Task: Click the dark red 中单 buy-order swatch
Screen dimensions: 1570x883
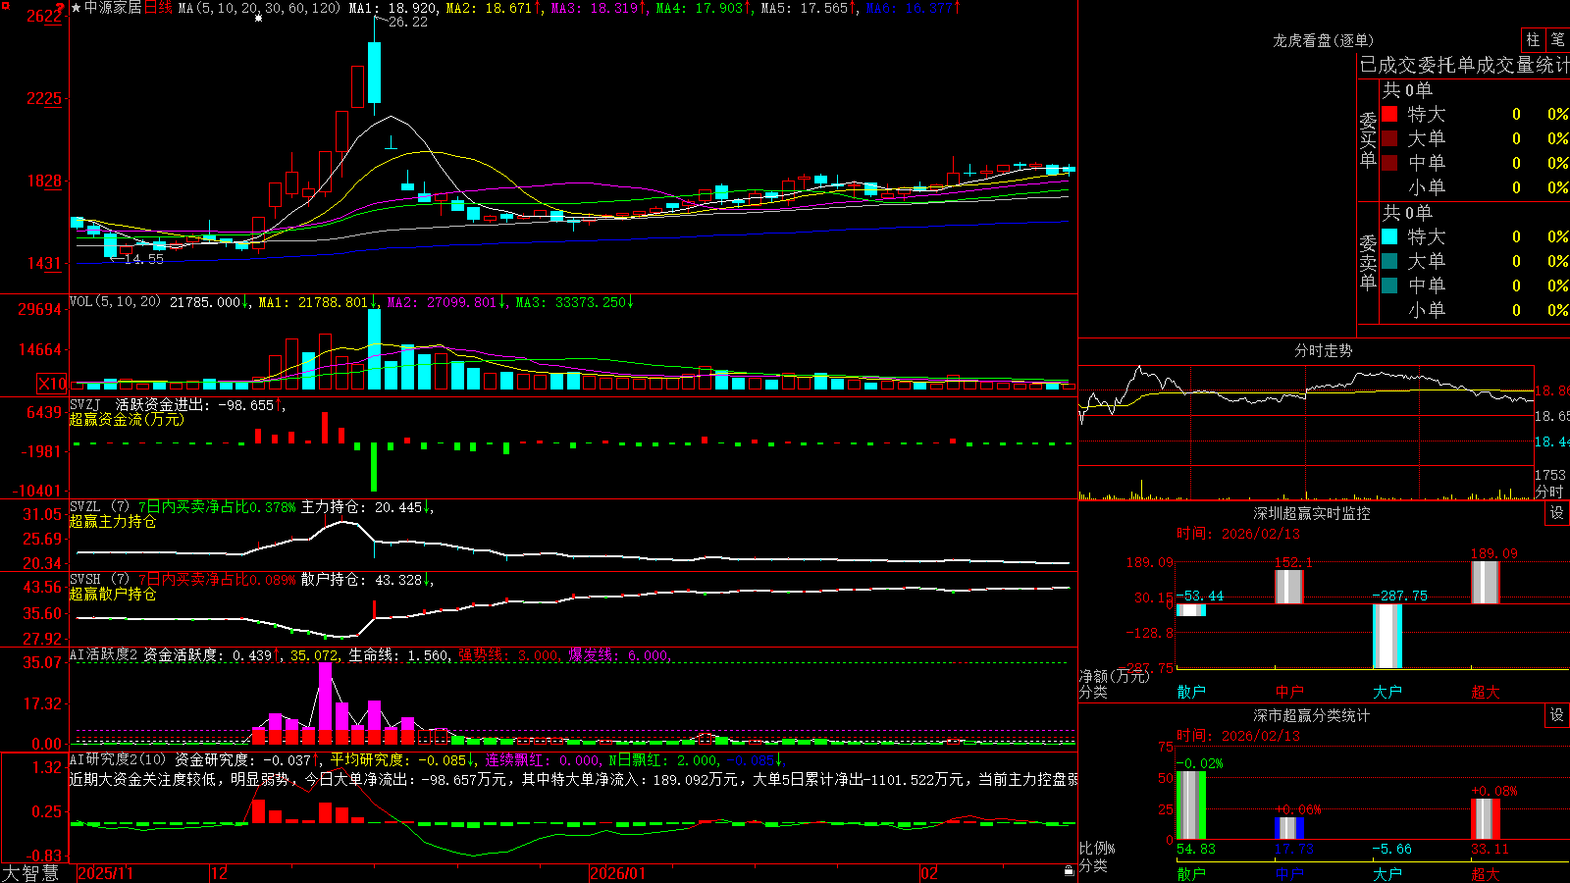Action: (x=1389, y=163)
